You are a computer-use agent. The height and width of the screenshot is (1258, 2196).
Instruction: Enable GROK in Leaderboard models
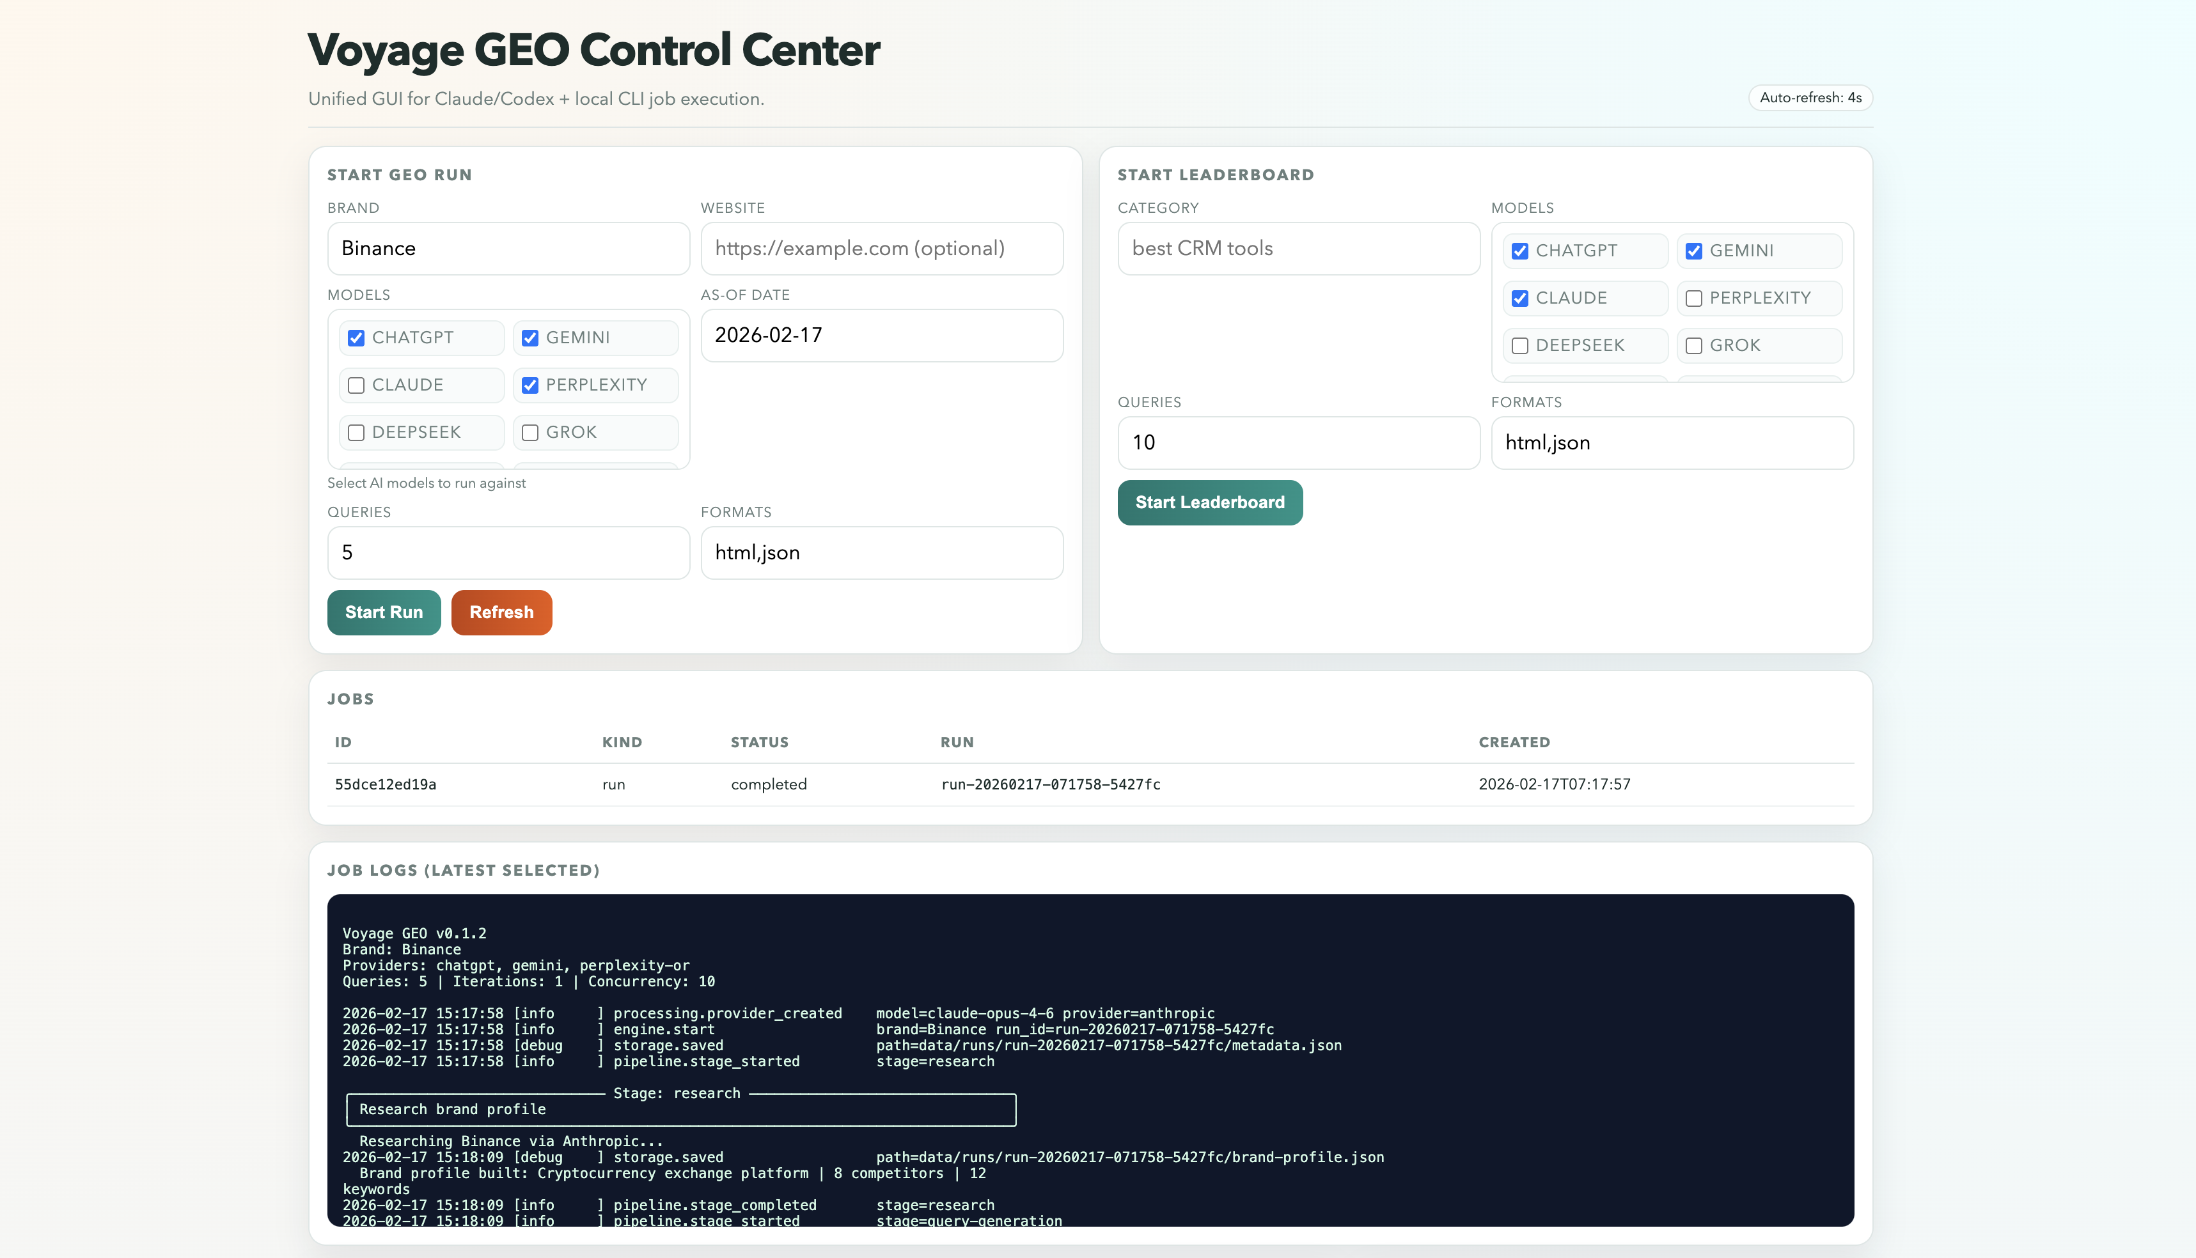click(x=1694, y=346)
